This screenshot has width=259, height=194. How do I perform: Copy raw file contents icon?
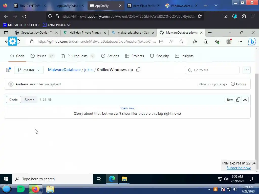coord(238,100)
